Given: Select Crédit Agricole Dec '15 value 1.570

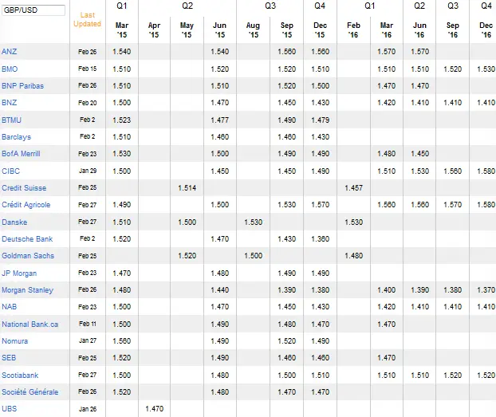Looking at the screenshot, I should click(320, 205).
